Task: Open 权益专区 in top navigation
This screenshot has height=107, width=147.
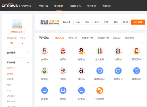Action: 107,6
